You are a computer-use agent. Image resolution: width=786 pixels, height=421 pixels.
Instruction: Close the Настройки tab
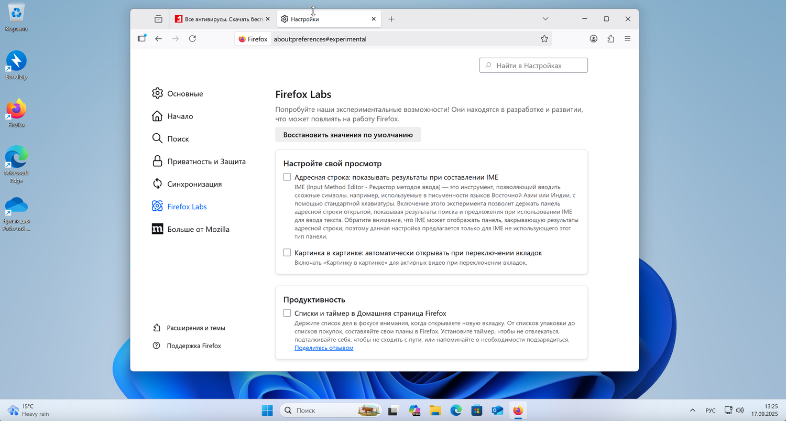coord(374,19)
